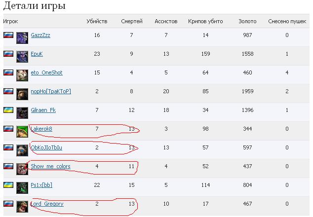313x217 pixels.
Task: Select Show_me_colors' gold value 437
Action: 247,166
